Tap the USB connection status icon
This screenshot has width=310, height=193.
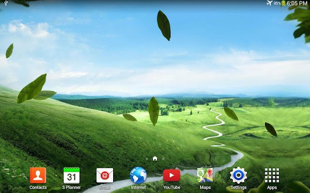6,3
